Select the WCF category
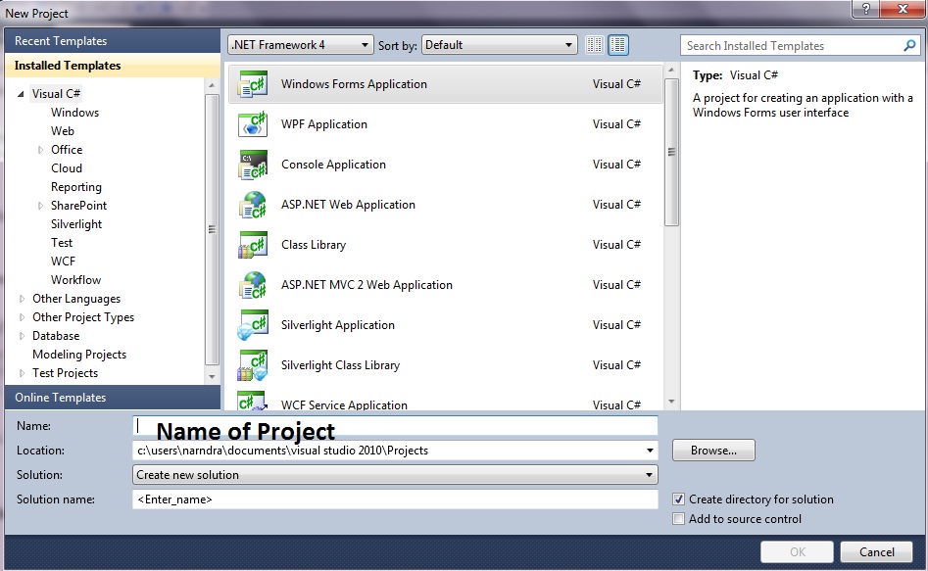 (63, 262)
